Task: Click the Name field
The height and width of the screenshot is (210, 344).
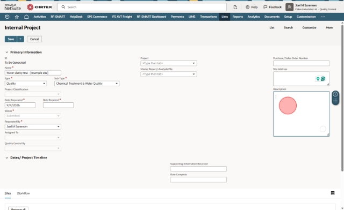Action: 33,73
